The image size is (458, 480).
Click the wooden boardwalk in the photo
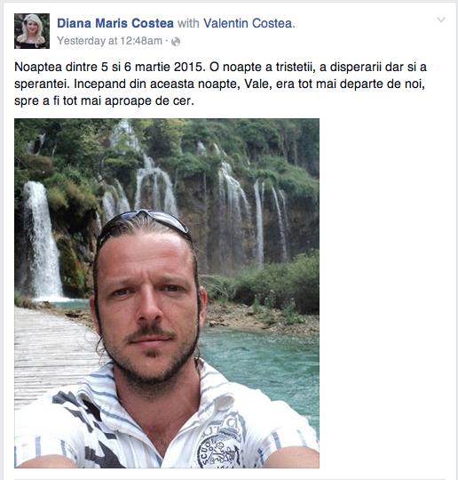pos(51,352)
